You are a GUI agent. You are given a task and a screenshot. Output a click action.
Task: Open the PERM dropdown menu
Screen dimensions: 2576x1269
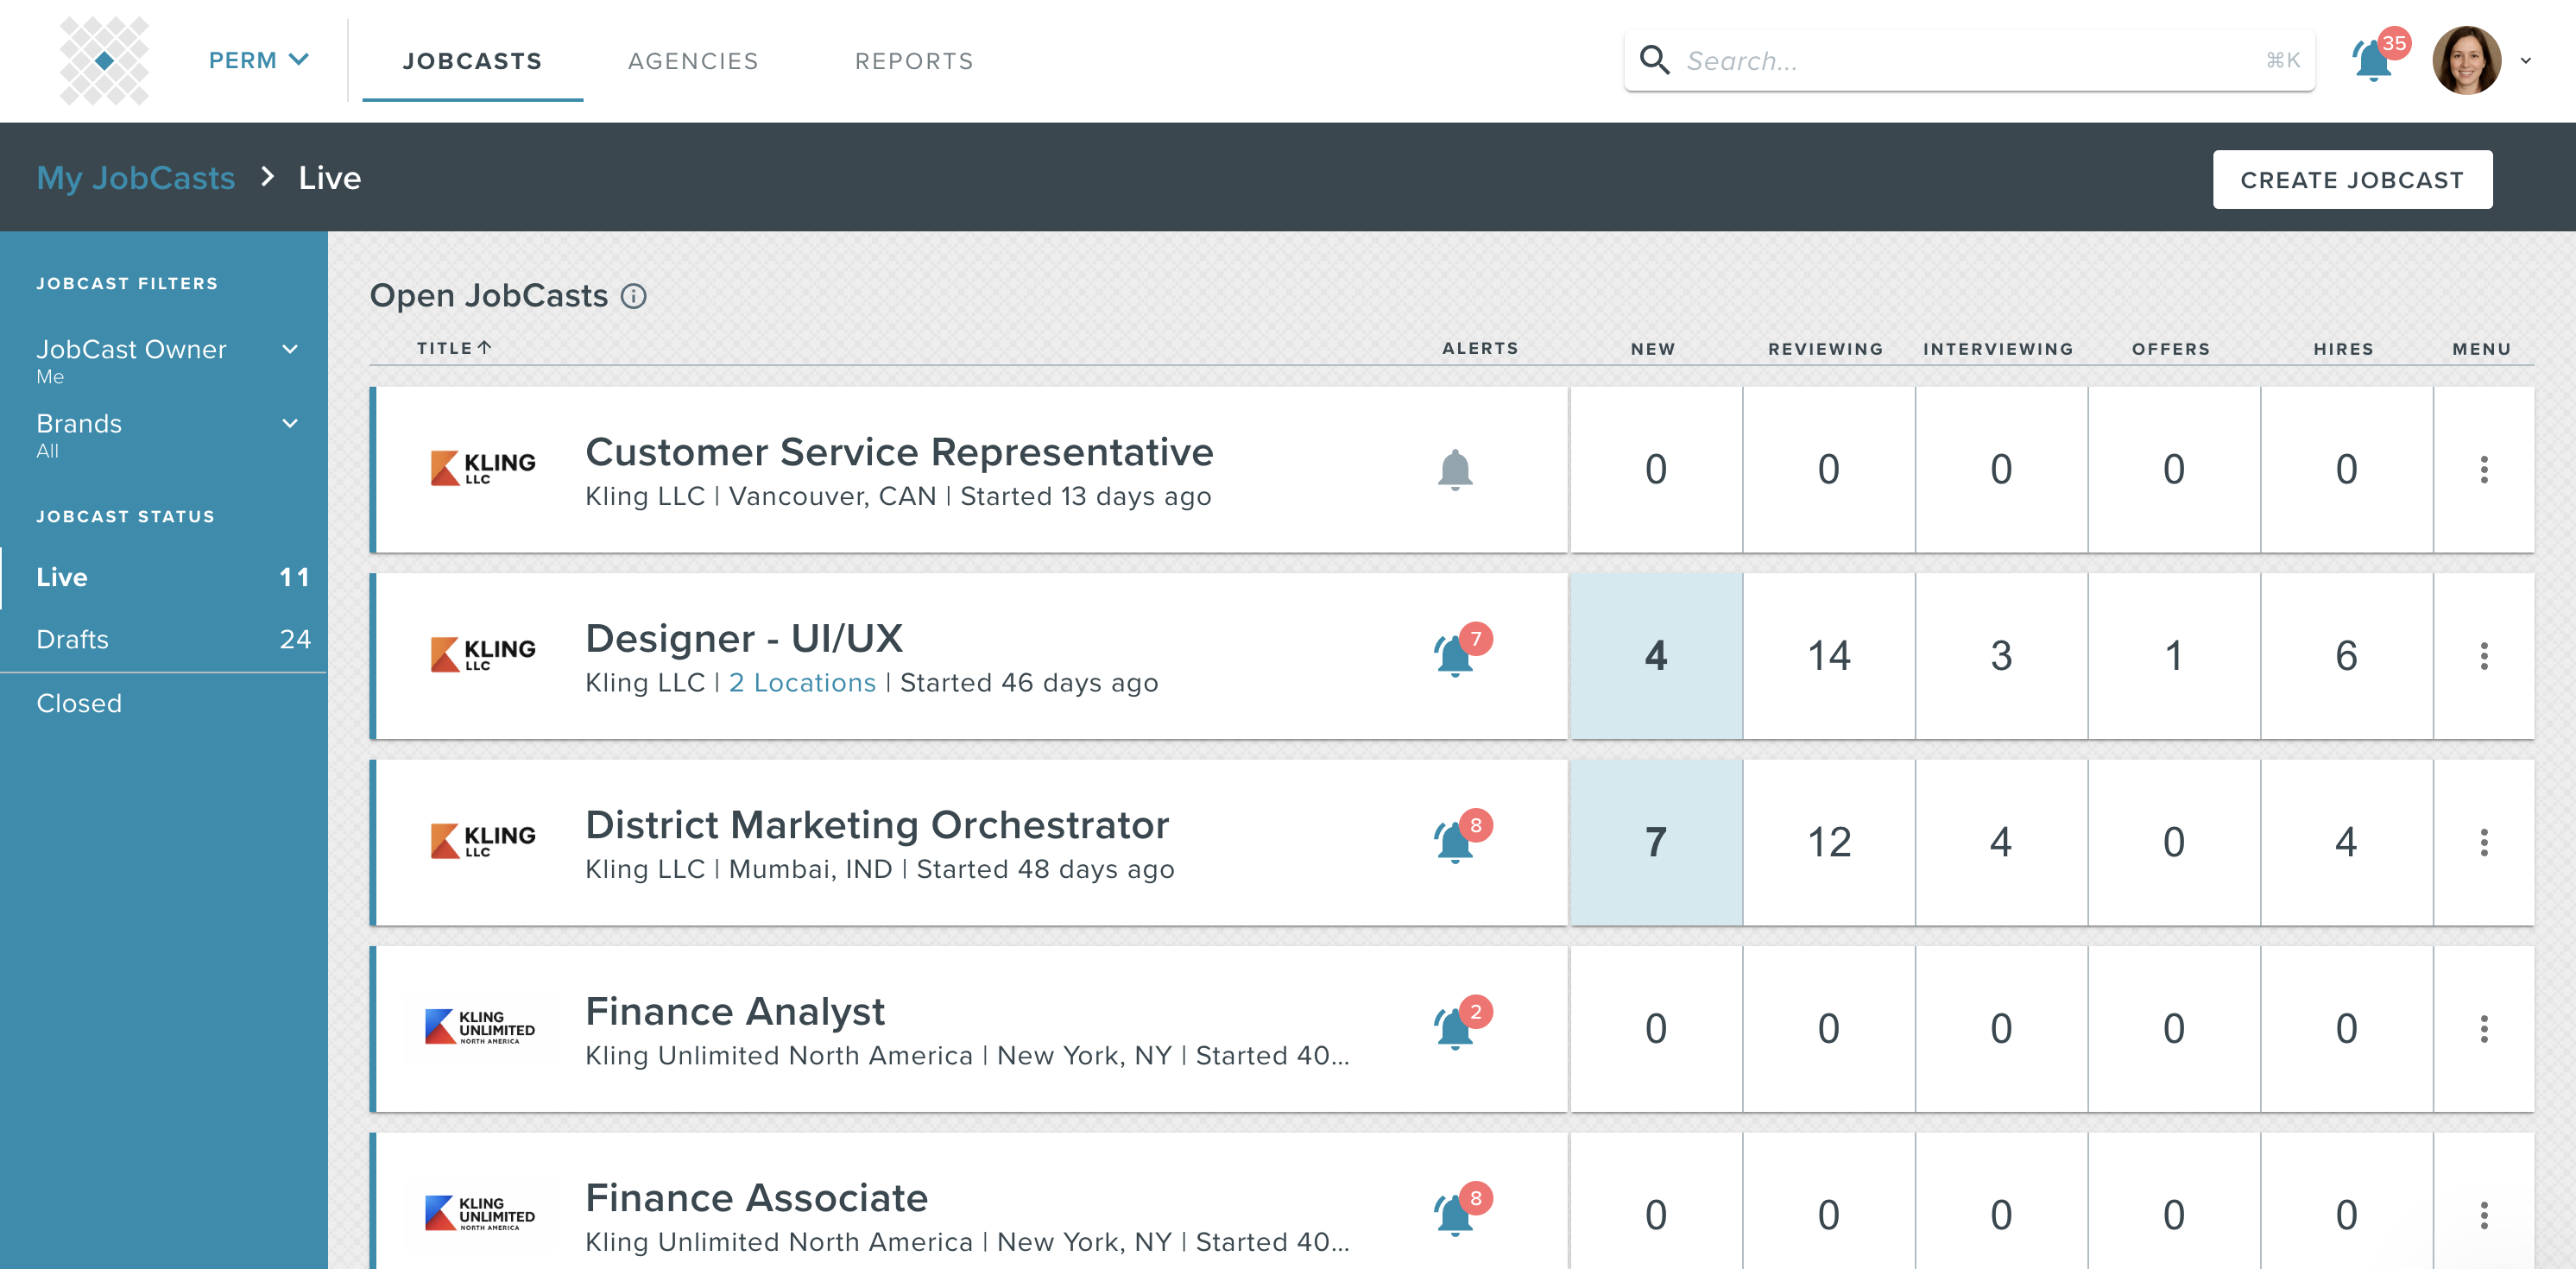[x=258, y=61]
